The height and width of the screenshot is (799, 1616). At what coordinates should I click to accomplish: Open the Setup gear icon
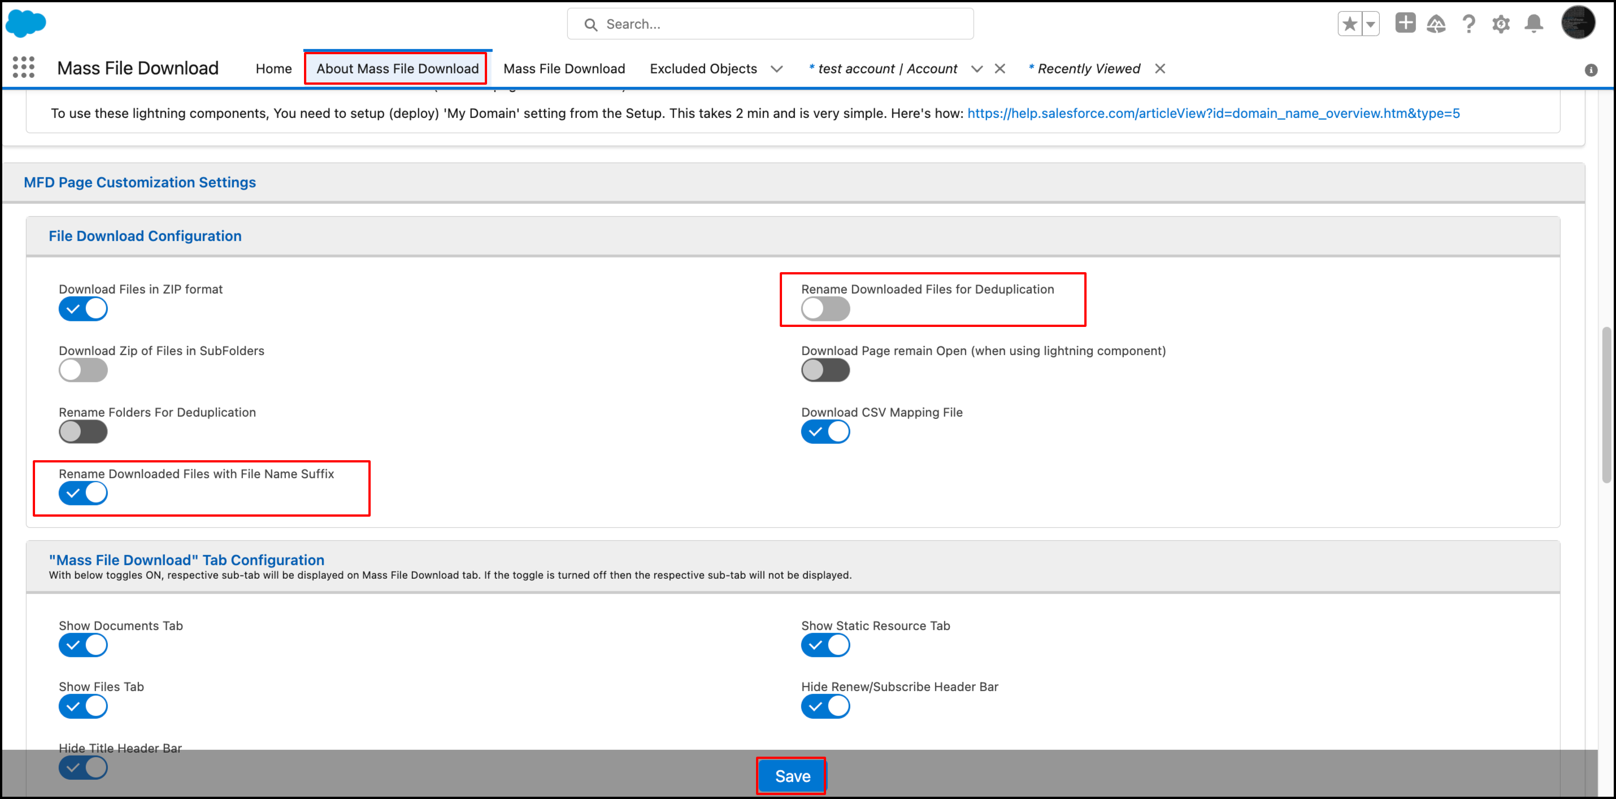(1501, 24)
